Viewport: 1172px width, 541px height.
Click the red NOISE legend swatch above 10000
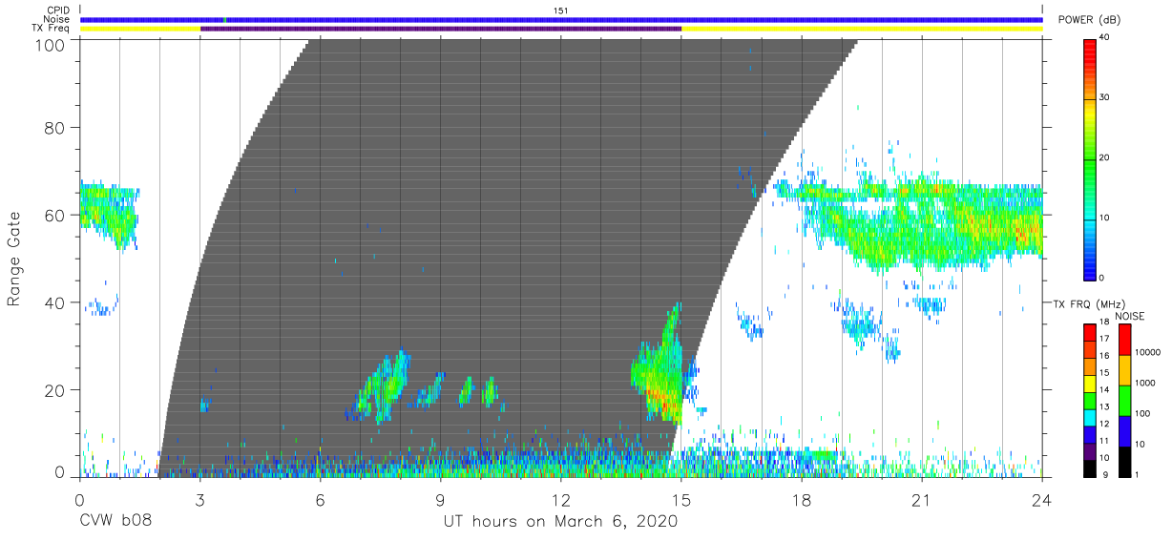(1124, 340)
